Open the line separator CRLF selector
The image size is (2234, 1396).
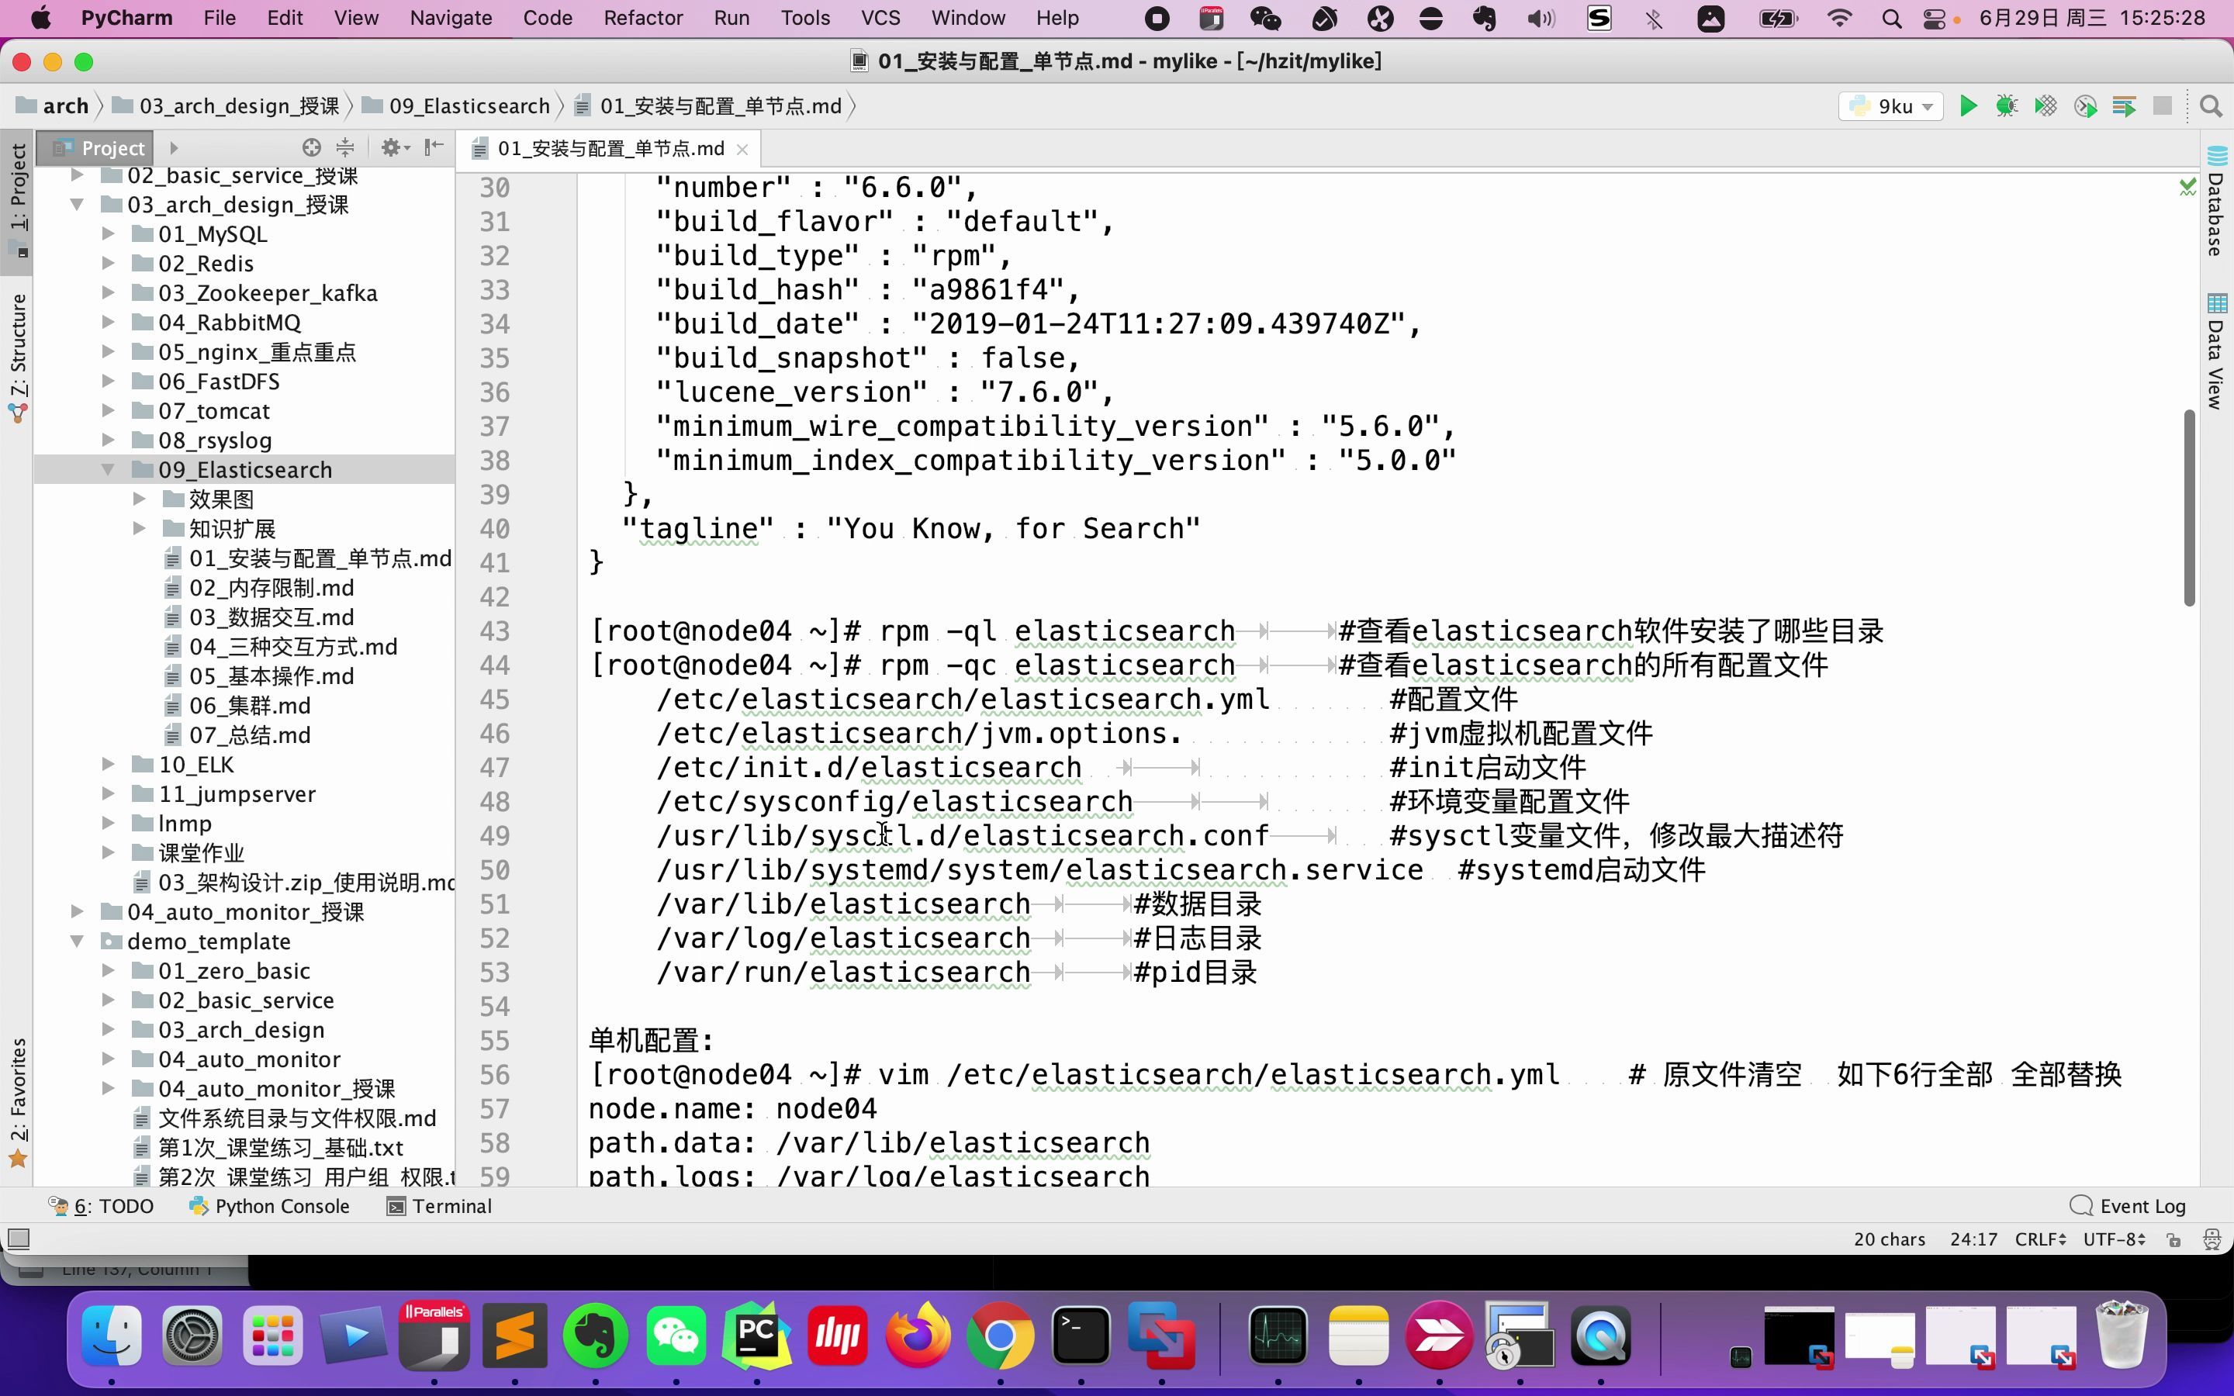pyautogui.click(x=2038, y=1239)
